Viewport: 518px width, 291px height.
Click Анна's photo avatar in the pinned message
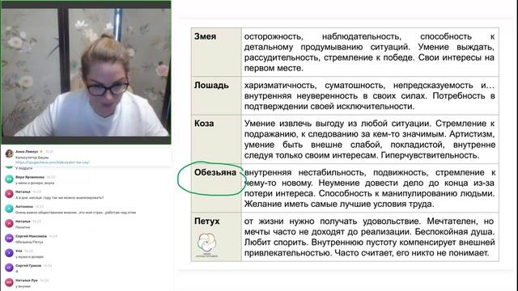click(9, 154)
